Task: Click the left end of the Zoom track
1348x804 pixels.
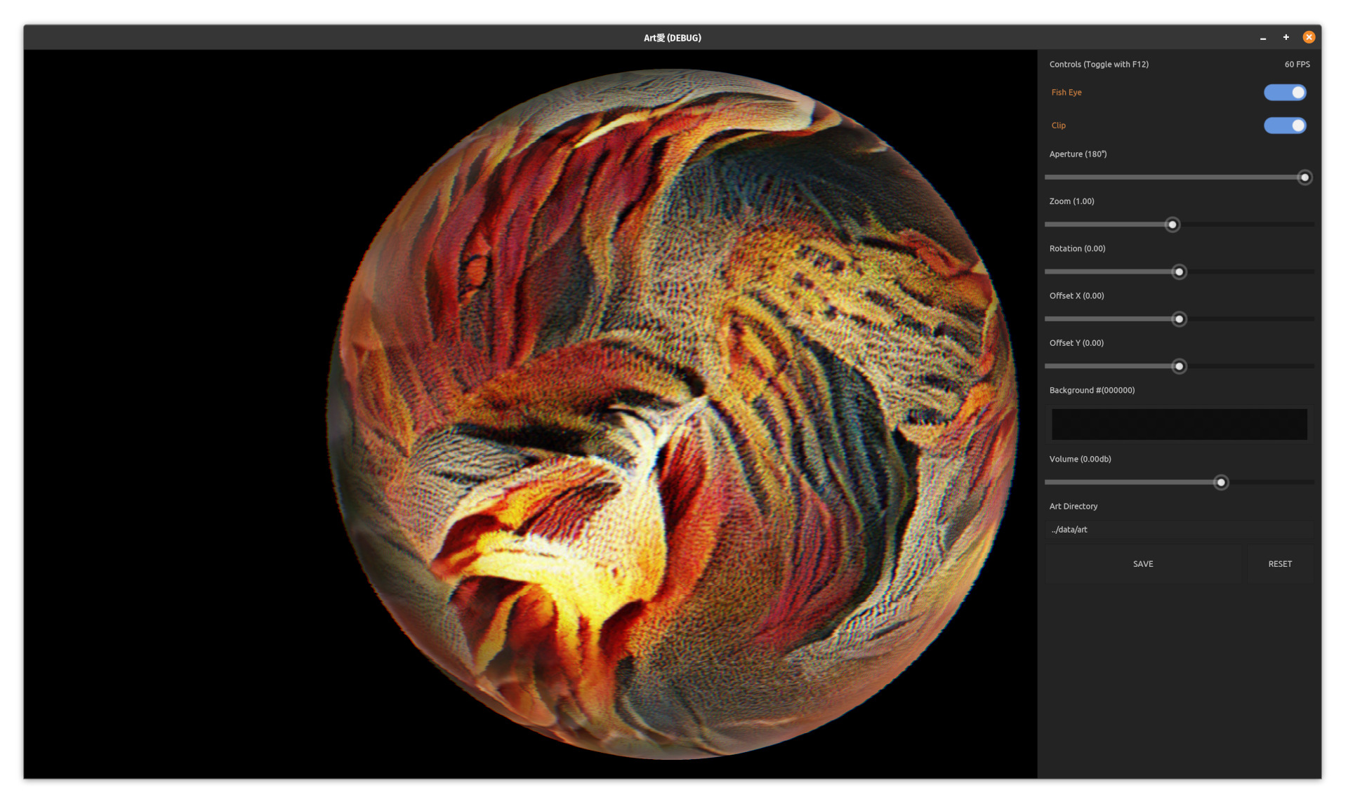Action: [x=1049, y=225]
